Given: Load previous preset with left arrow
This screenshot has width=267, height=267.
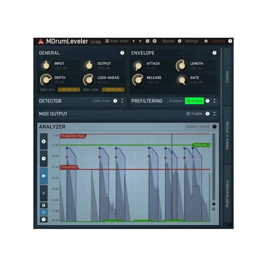Looking at the screenshot, I should tap(133, 41).
